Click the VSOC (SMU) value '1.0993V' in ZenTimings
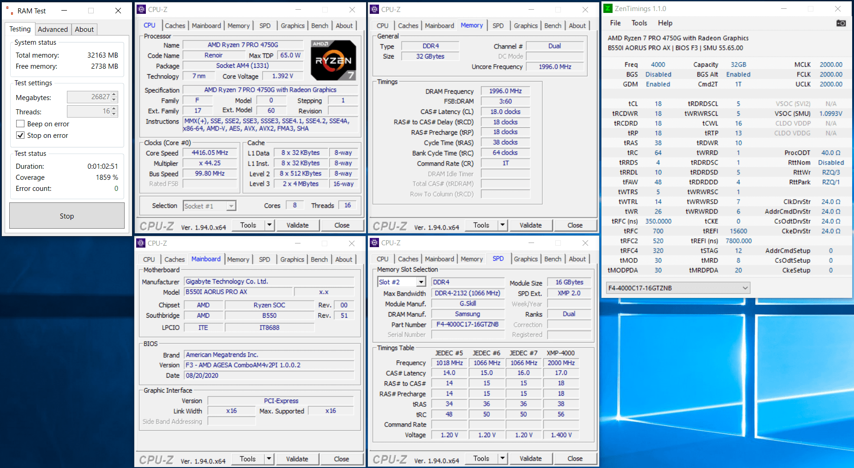The width and height of the screenshot is (854, 468). [831, 113]
